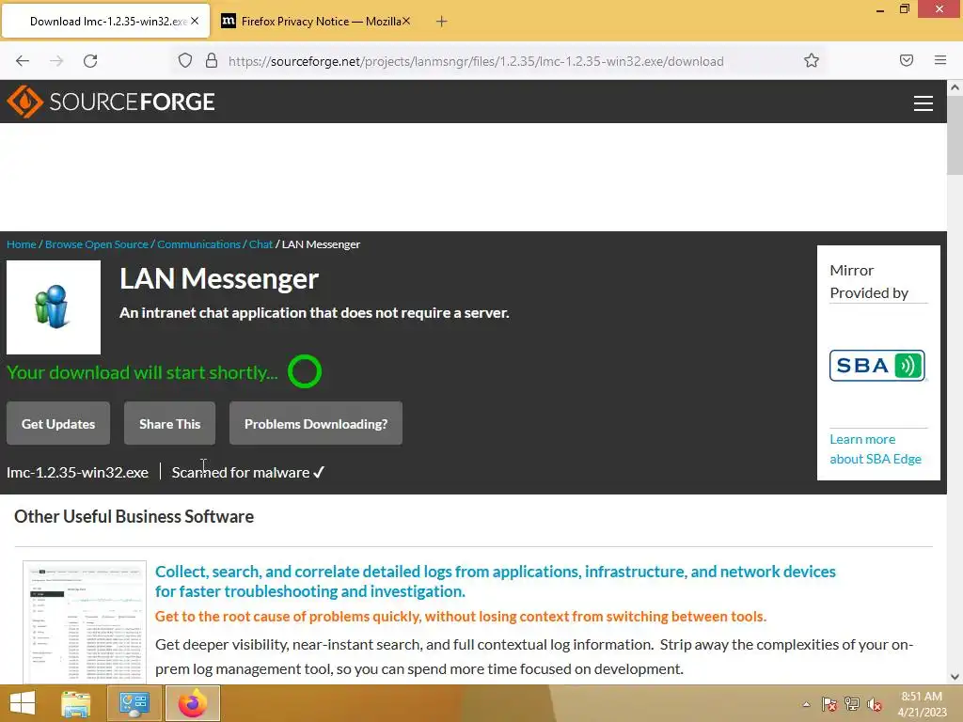Viewport: 963px width, 722px height.
Task: Click the Share This button
Action: [169, 424]
